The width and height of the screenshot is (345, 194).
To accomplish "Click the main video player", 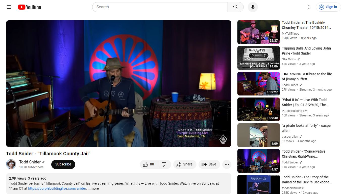I will click(x=119, y=84).
